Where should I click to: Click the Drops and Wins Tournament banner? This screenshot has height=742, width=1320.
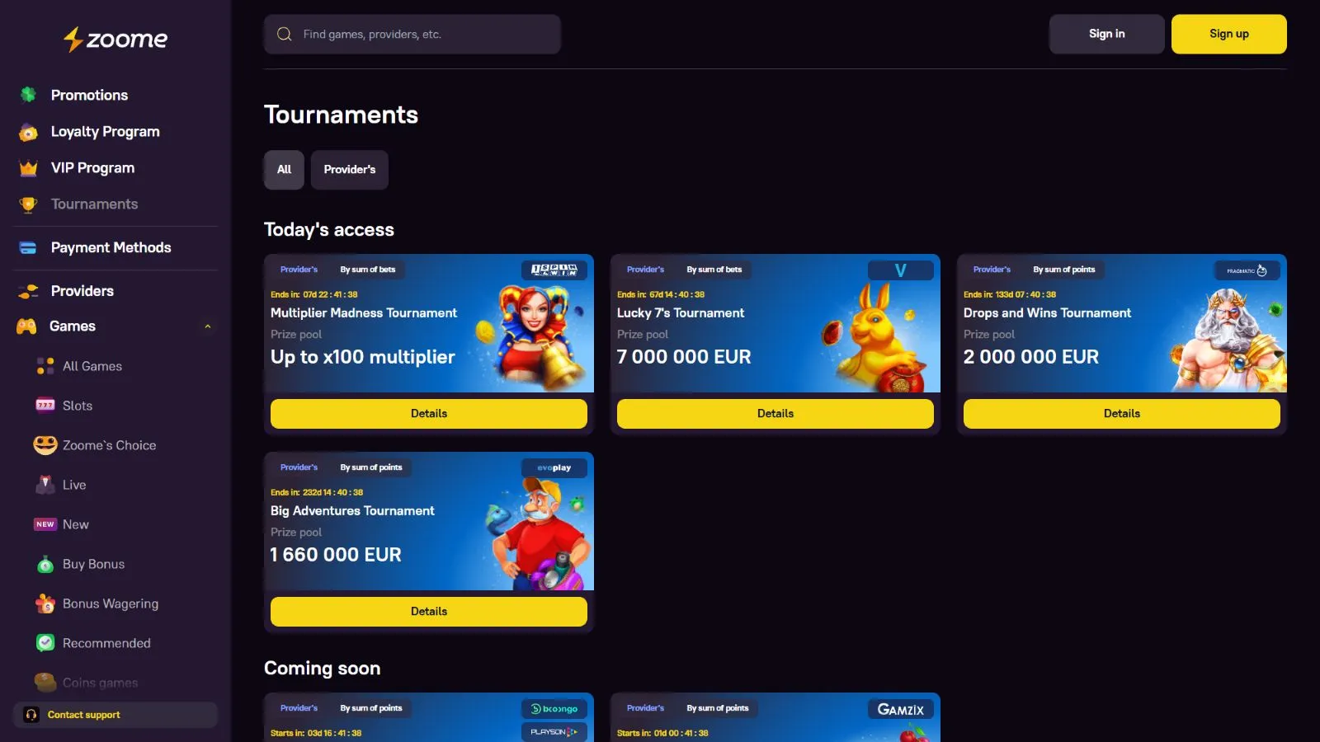coord(1122,323)
